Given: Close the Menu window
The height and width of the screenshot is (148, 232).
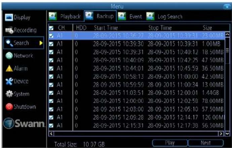Looking at the screenshot, I should click(x=227, y=7).
